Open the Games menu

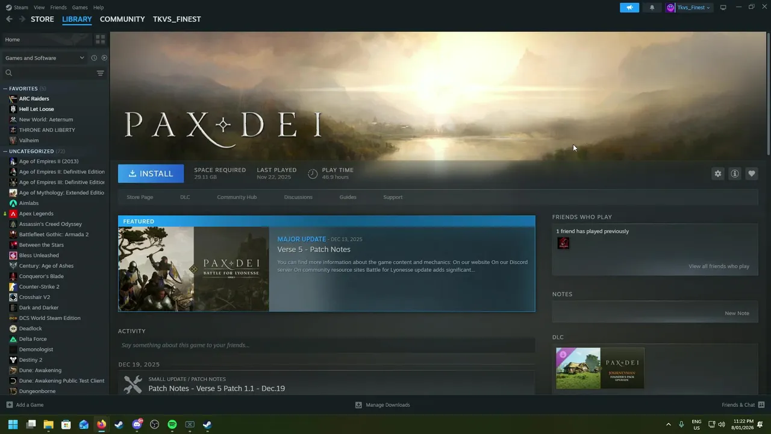point(80,7)
